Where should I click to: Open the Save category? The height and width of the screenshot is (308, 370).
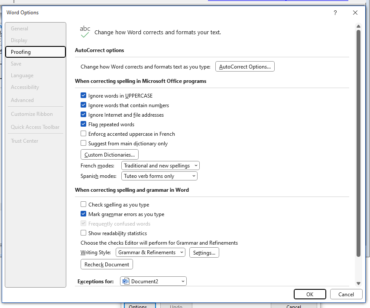36,64
